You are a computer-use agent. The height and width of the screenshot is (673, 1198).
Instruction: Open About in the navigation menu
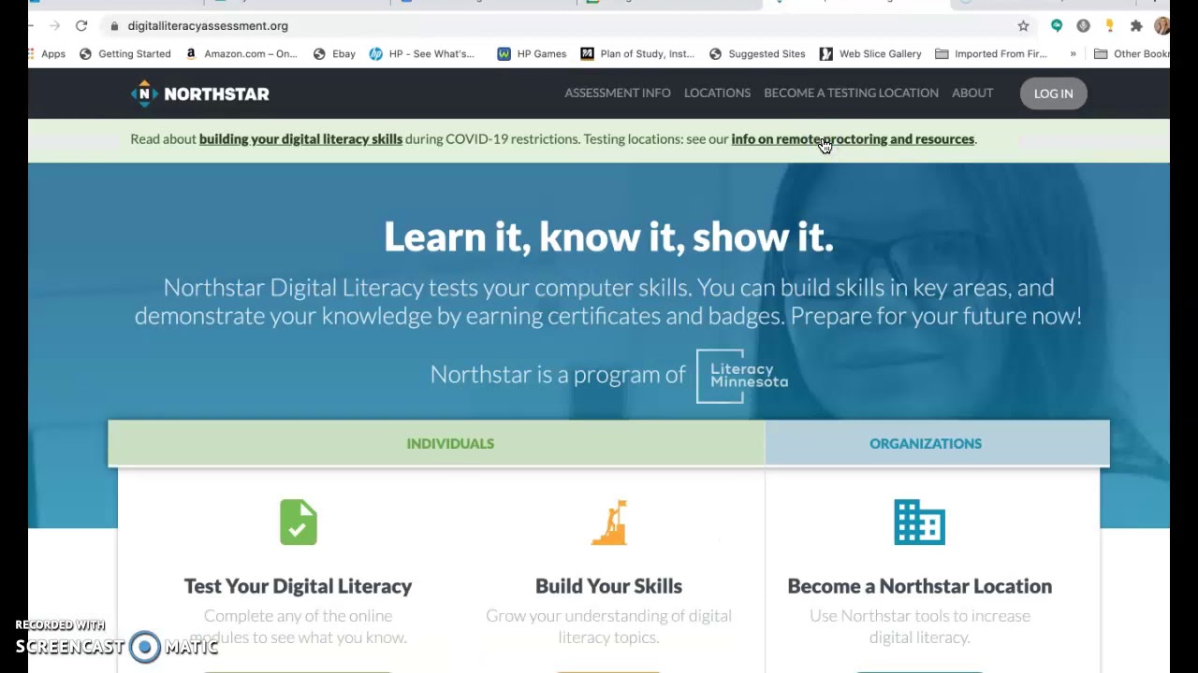pos(972,93)
